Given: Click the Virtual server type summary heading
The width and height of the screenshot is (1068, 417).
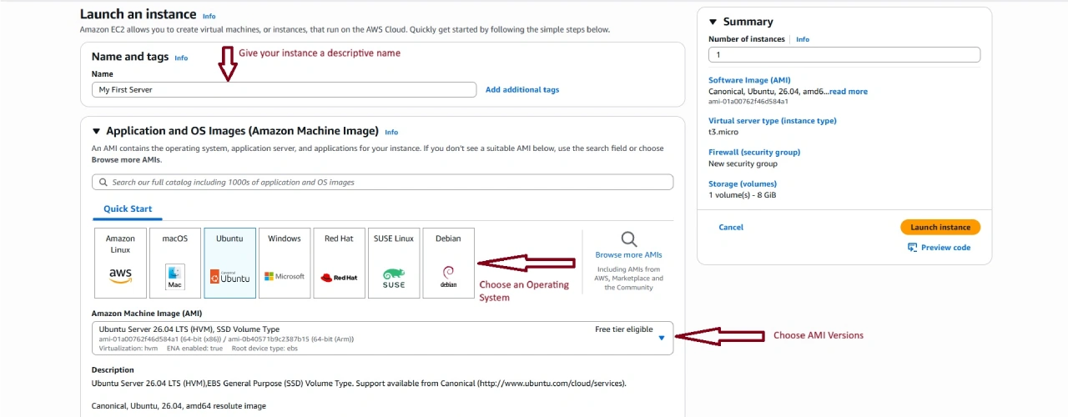Looking at the screenshot, I should click(773, 121).
